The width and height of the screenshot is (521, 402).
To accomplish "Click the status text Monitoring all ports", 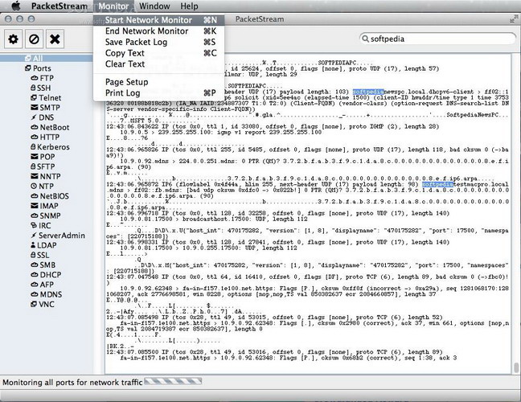I will (x=72, y=383).
